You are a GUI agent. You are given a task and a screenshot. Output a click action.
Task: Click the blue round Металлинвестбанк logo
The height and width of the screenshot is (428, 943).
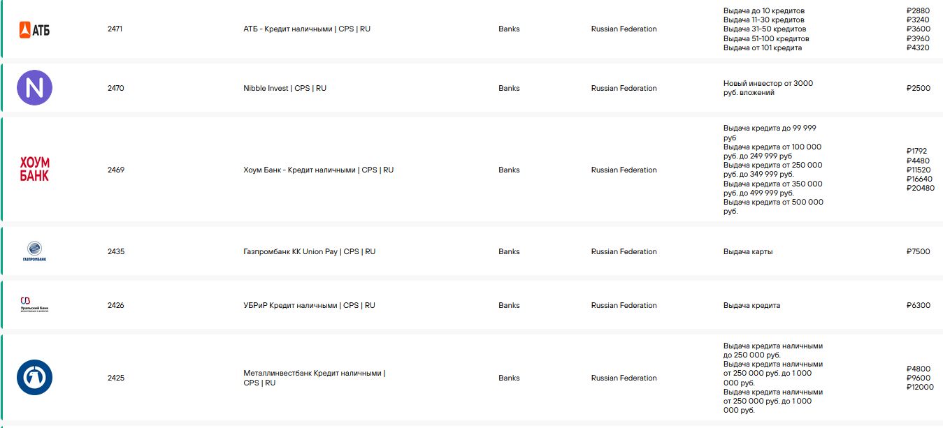34,378
